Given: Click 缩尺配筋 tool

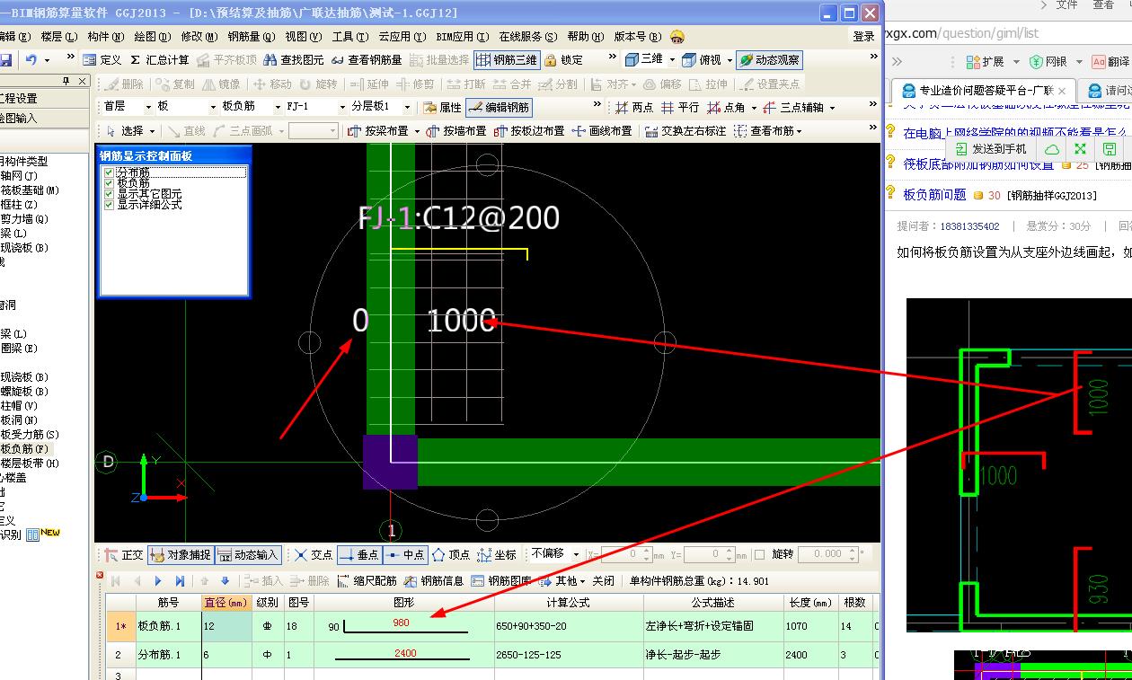Looking at the screenshot, I should pos(367,581).
